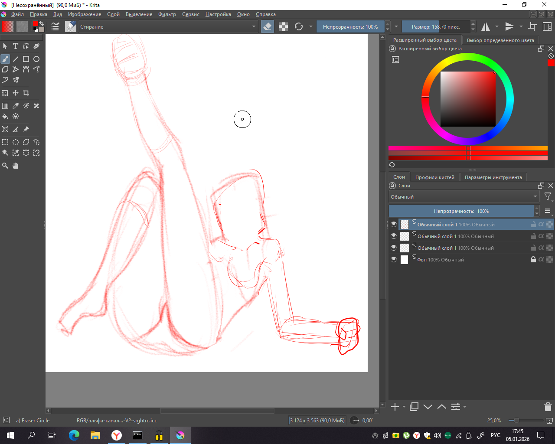Open the layer filter funnel dropdown
This screenshot has height=444, width=555.
548,197
